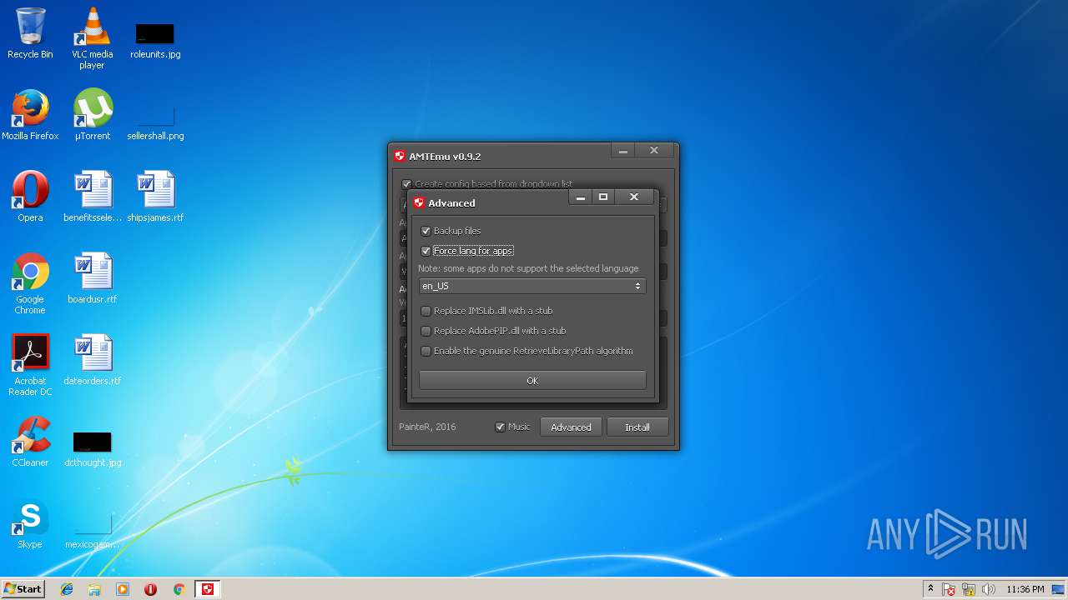Toggle Create config based from dropdown checkbox
This screenshot has width=1068, height=600.
[406, 184]
